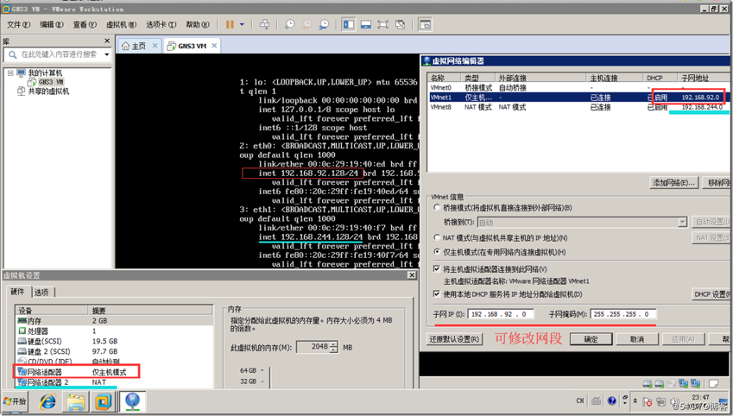Close the 库 library panel
This screenshot has height=416, width=733.
pos(107,41)
